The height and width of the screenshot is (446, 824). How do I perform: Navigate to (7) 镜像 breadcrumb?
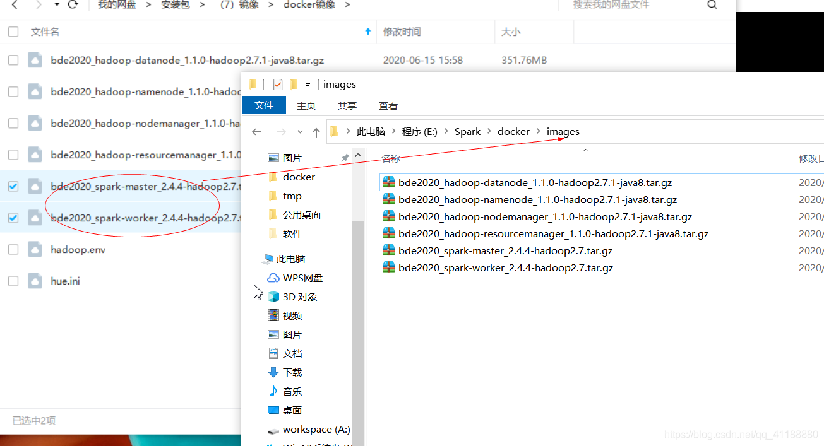[x=239, y=5]
